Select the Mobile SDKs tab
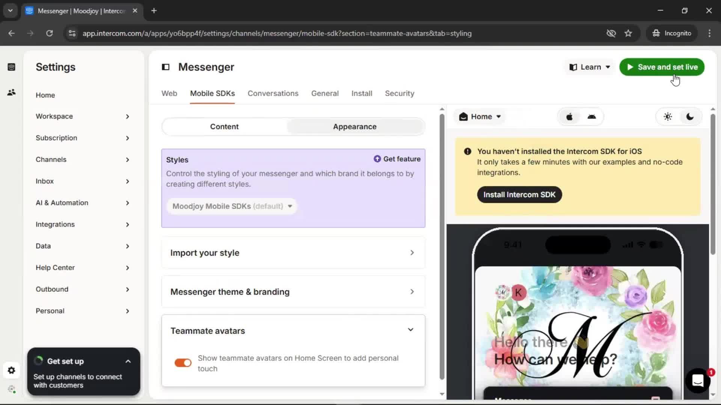 coord(213,93)
